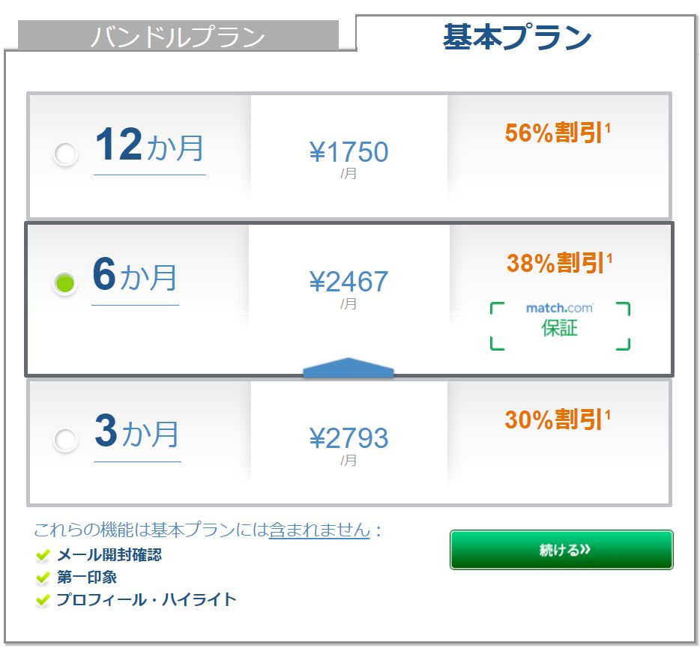Click the match.com 保証 badge
This screenshot has width=700, height=648.
(560, 326)
